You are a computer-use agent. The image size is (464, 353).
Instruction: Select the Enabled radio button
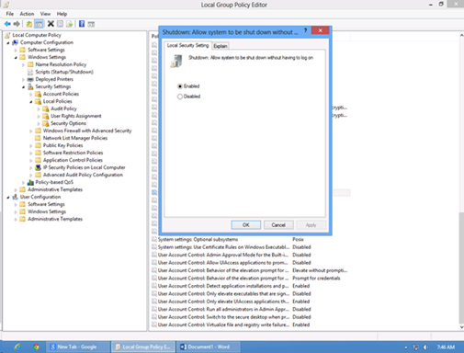click(x=180, y=86)
